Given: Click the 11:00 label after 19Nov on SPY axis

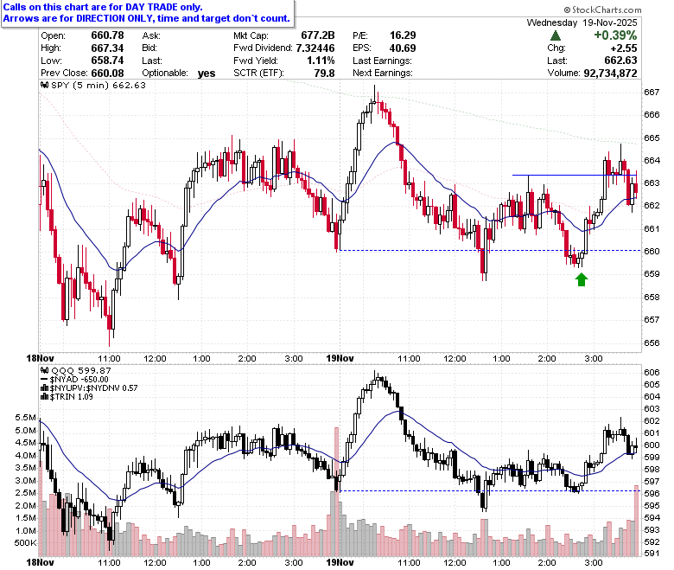Looking at the screenshot, I should pyautogui.click(x=409, y=358).
